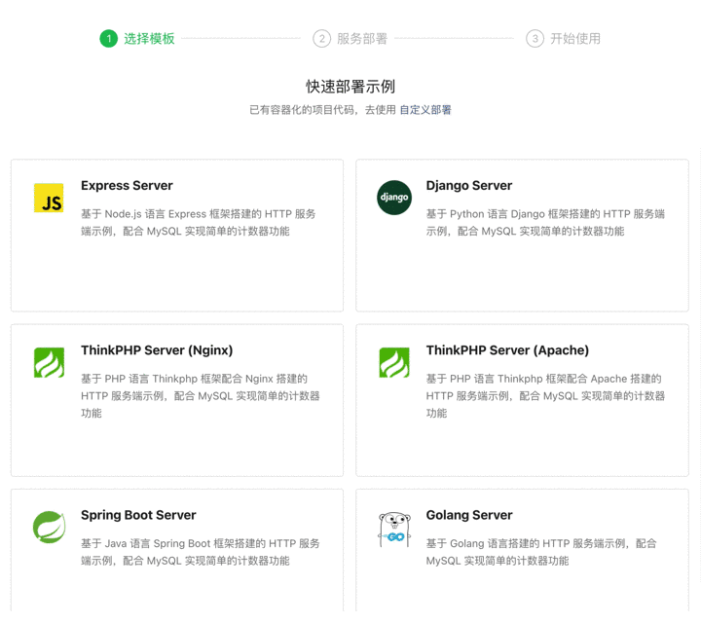Screen dimensions: 701x623
Task: Click the Spring Boot leaf icon
Action: pos(49,527)
